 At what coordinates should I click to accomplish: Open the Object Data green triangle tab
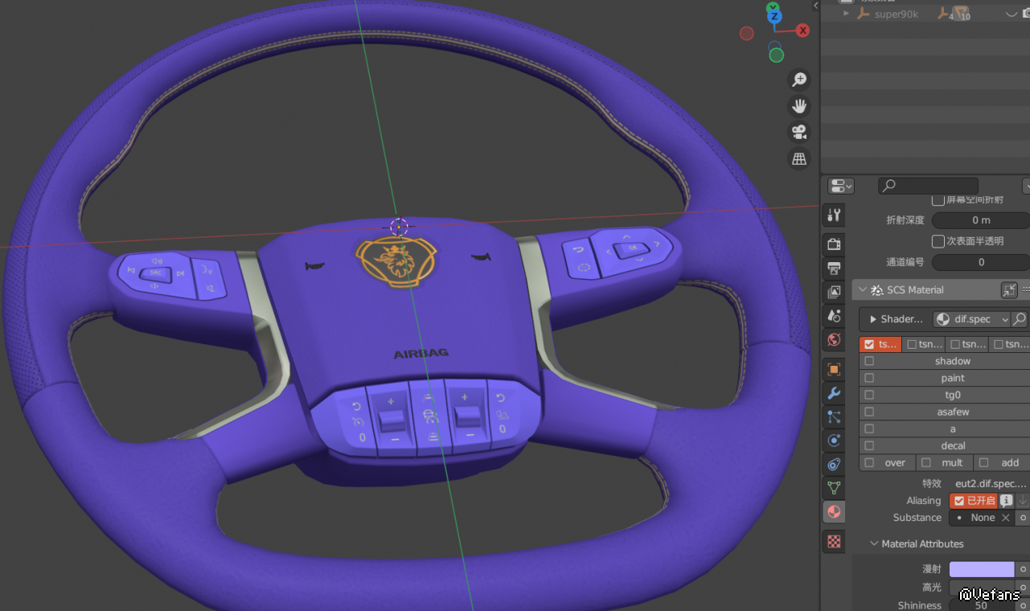[x=834, y=487]
